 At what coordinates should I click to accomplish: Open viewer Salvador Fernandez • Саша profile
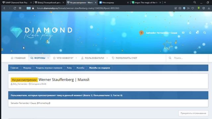coord(23,103)
